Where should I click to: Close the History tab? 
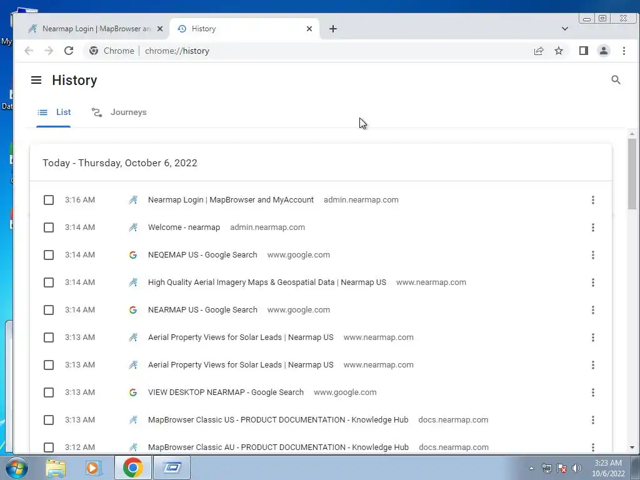(x=309, y=29)
